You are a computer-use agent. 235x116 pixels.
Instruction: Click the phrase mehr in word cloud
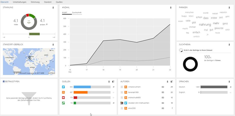(216, 23)
